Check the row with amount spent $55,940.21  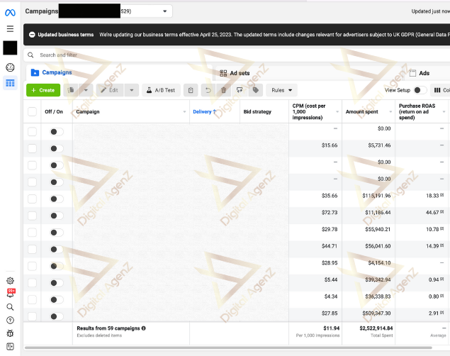(x=32, y=233)
